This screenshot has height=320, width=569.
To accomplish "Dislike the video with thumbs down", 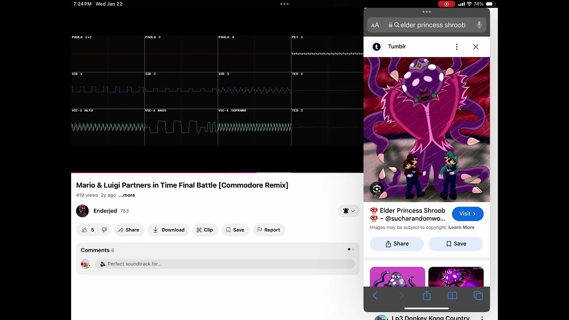I will coord(104,230).
